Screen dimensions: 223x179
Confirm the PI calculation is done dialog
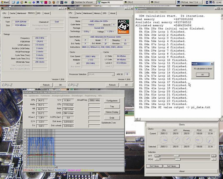coord(203,75)
